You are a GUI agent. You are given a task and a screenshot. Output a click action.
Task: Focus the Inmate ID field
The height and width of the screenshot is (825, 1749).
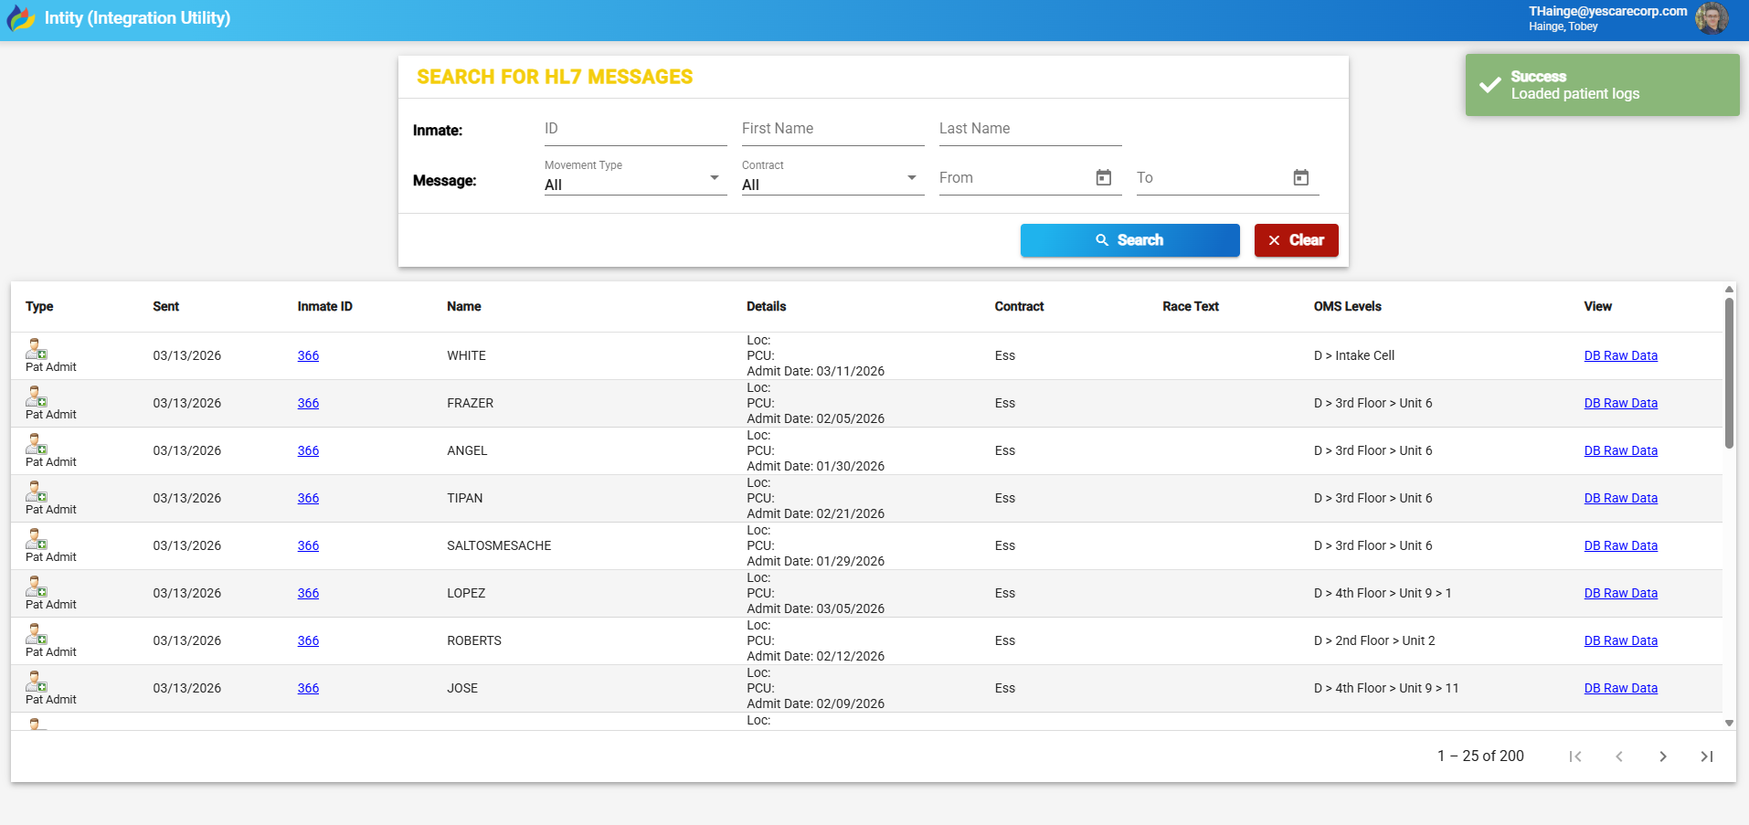[x=635, y=129]
